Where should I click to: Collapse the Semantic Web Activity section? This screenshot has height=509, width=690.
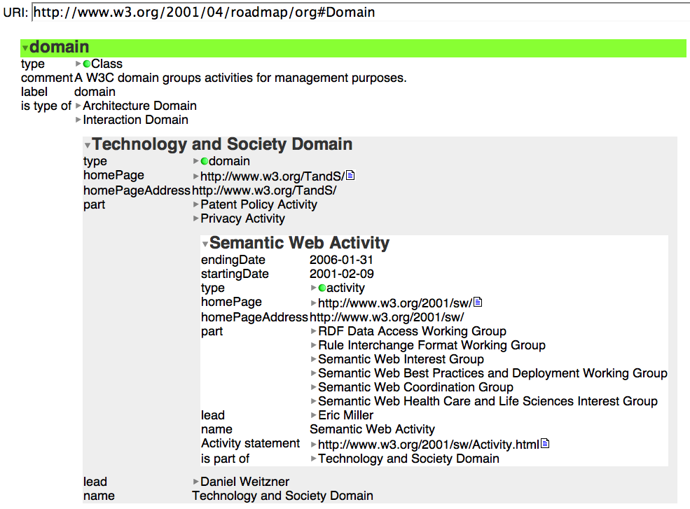205,244
